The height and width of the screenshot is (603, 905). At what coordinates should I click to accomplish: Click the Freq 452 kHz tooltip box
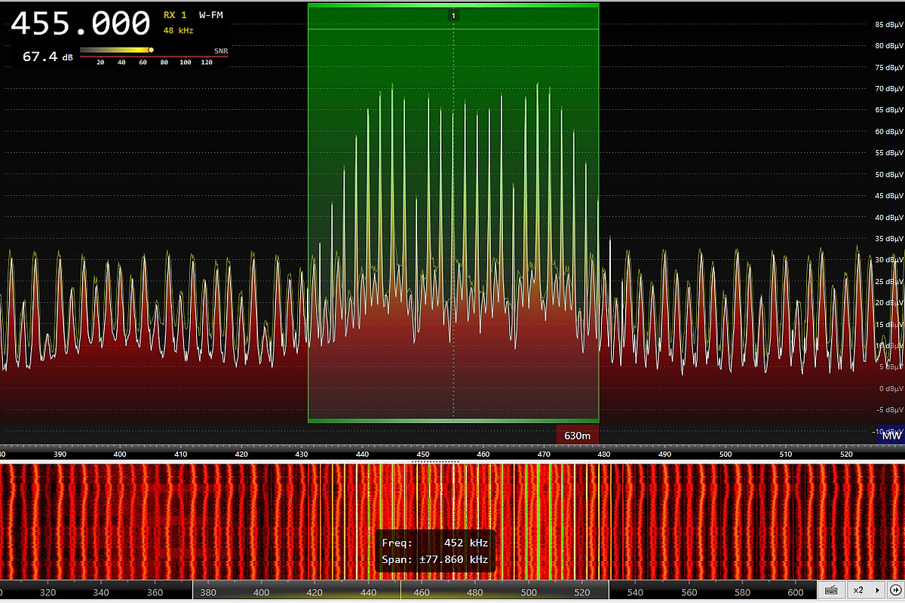(436, 551)
